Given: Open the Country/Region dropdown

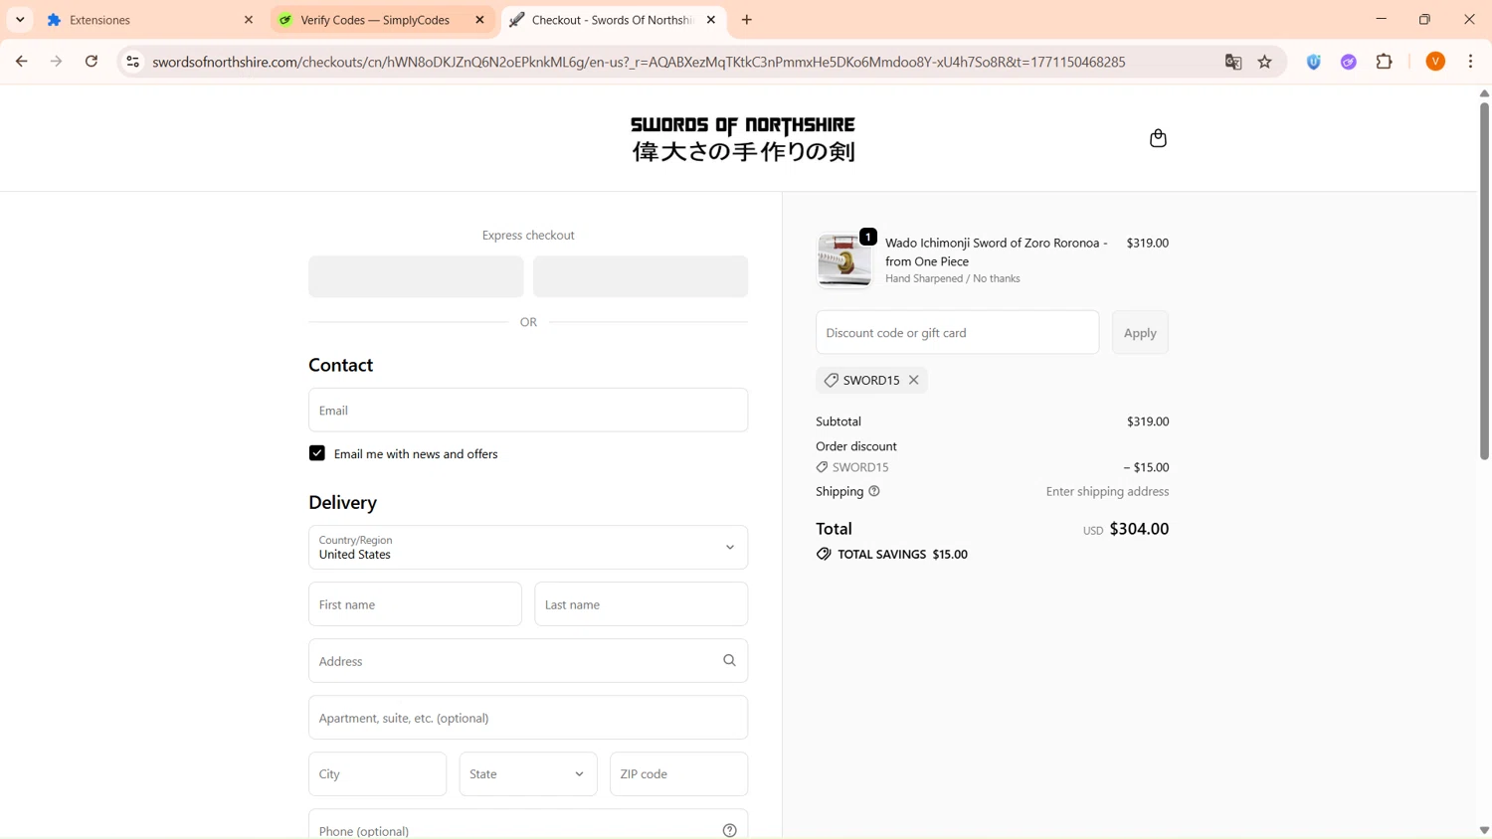Looking at the screenshot, I should pyautogui.click(x=528, y=548).
